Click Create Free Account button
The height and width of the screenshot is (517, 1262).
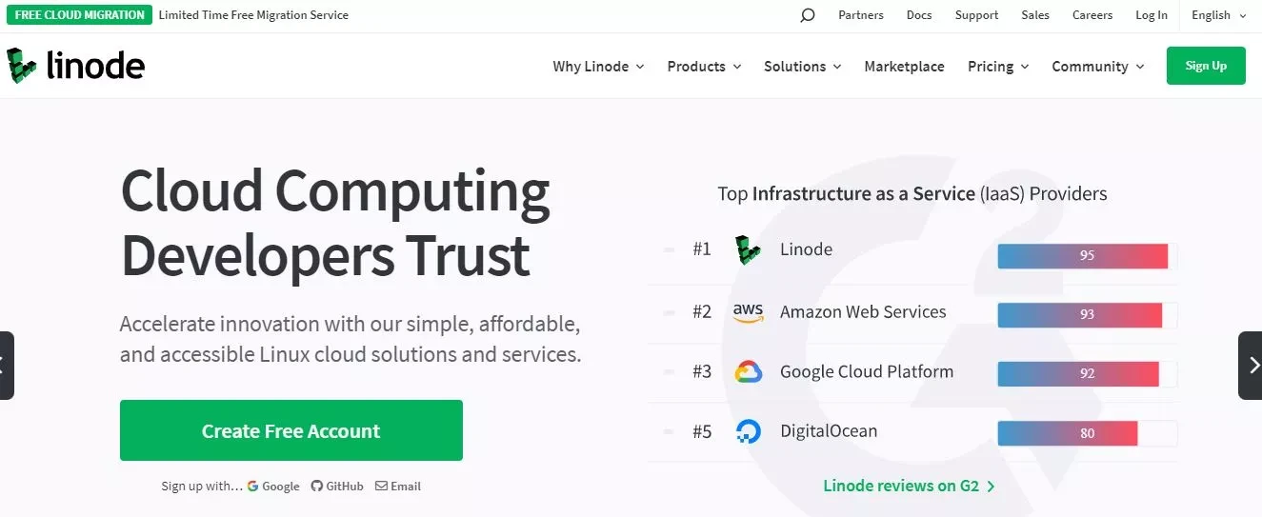pyautogui.click(x=291, y=430)
